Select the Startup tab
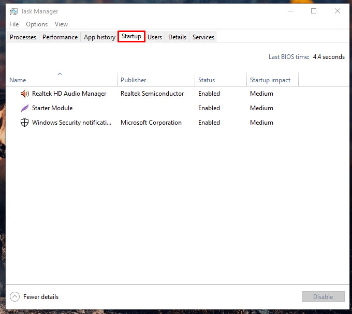This screenshot has width=352, height=314. 131,36
